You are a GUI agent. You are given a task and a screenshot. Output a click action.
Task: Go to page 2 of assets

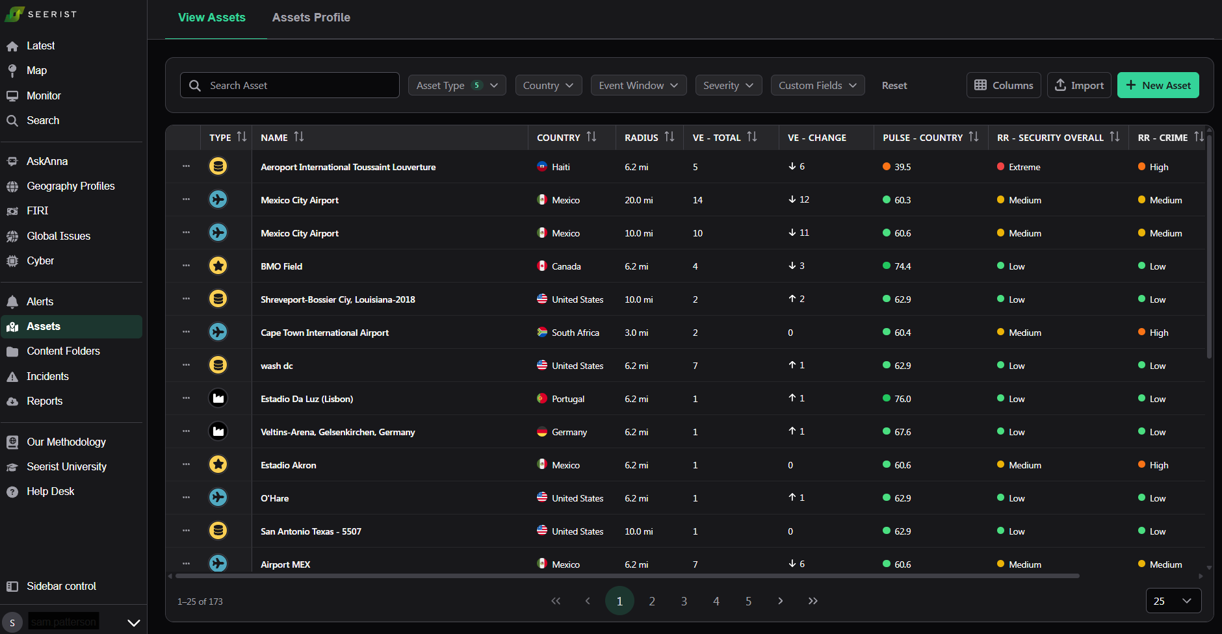tap(652, 601)
